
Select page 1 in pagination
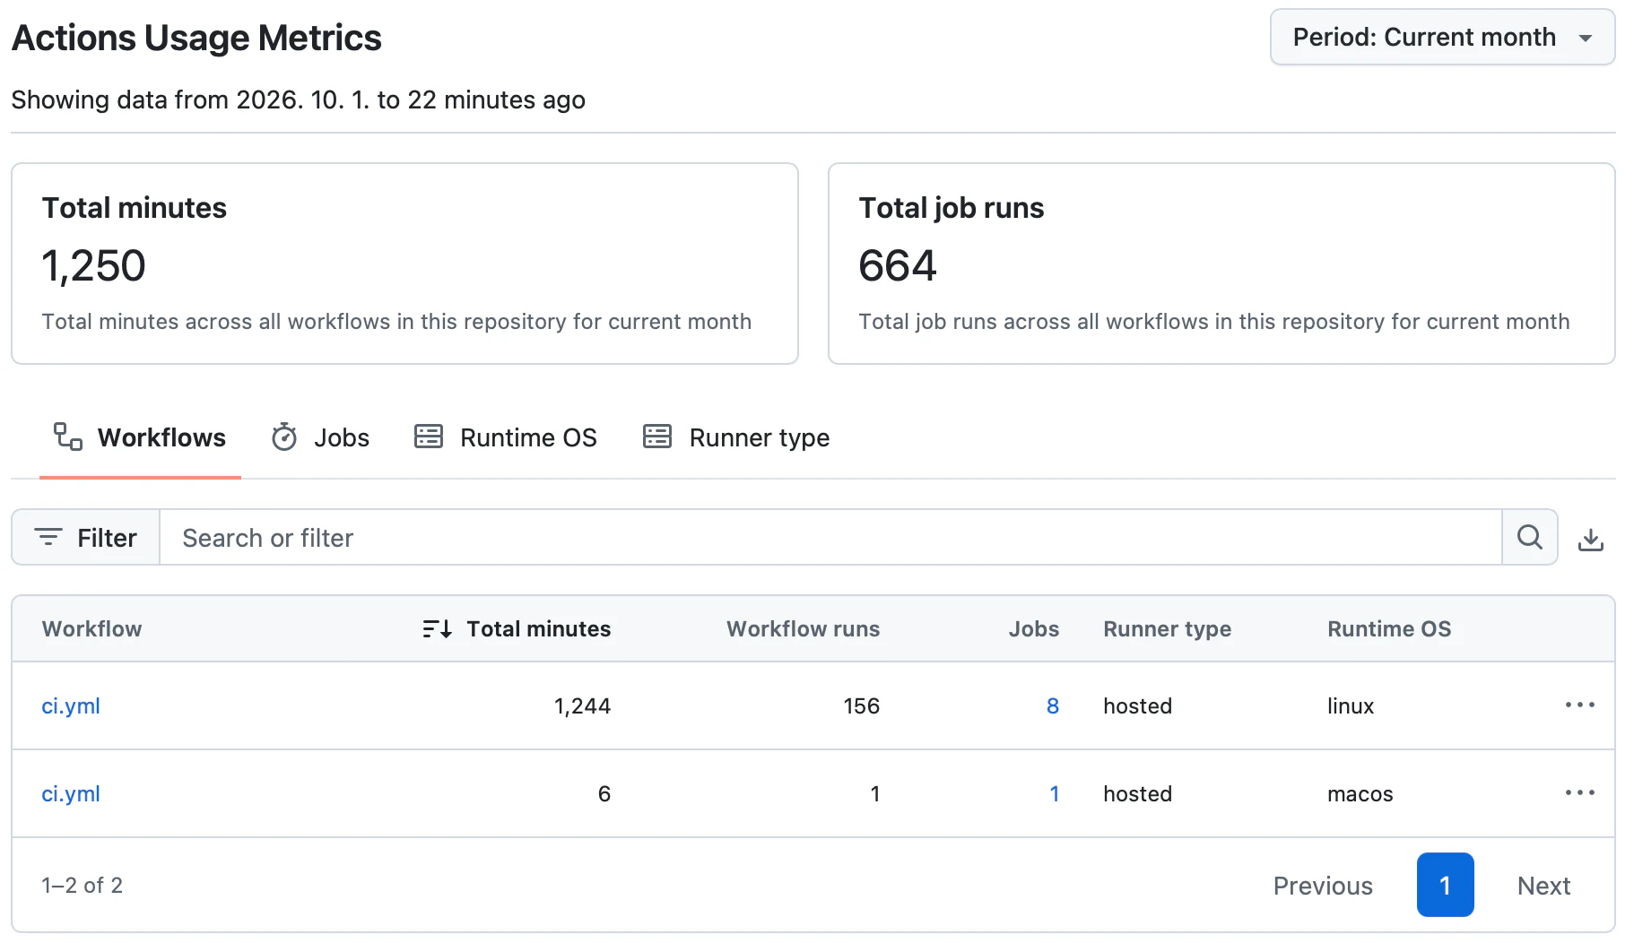1446,885
